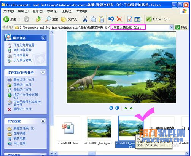The width and height of the screenshot is (191, 156).
Task: Click the Properties checkmark icon
Action: point(130,19)
